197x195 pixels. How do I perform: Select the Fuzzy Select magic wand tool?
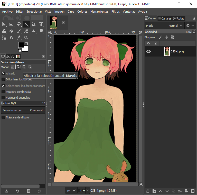point(26,24)
